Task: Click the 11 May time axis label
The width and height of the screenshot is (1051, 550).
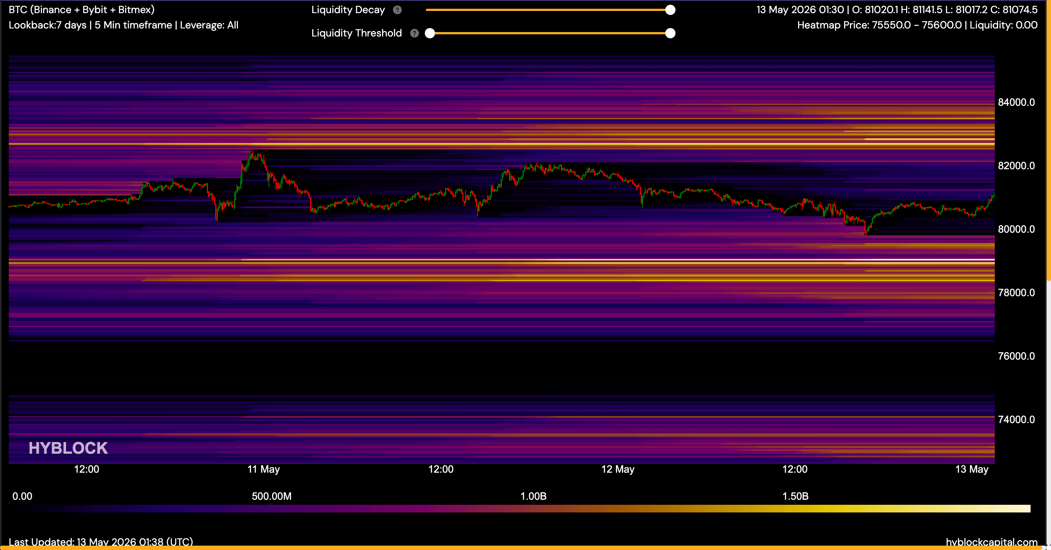Action: tap(263, 469)
